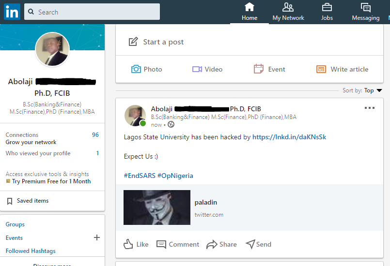Image resolution: width=390 pixels, height=266 pixels.
Task: Click the Start a post pencil icon
Action: [133, 42]
